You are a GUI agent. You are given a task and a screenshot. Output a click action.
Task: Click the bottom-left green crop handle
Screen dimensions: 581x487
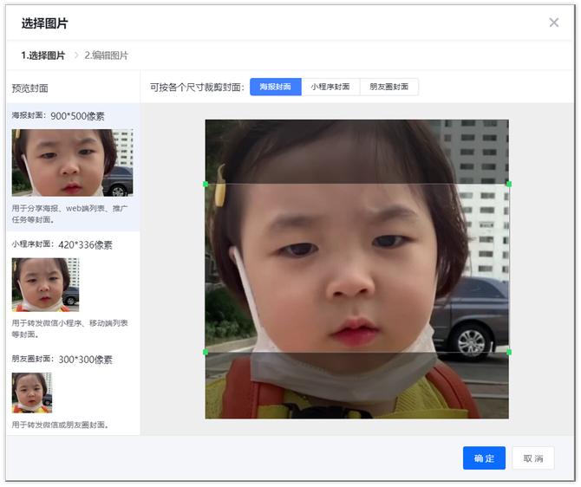(206, 352)
